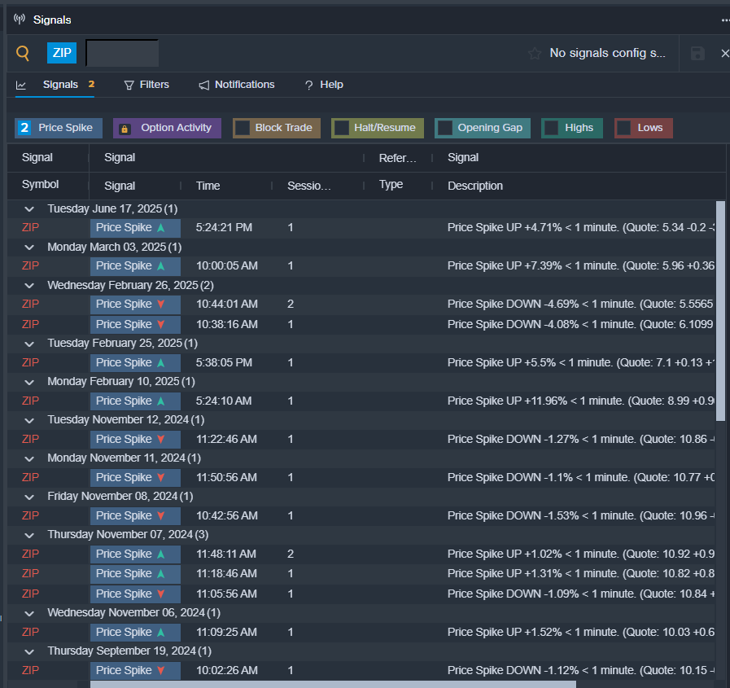This screenshot has height=688, width=730.
Task: Enable the Halt/Resume checkbox
Action: point(341,128)
